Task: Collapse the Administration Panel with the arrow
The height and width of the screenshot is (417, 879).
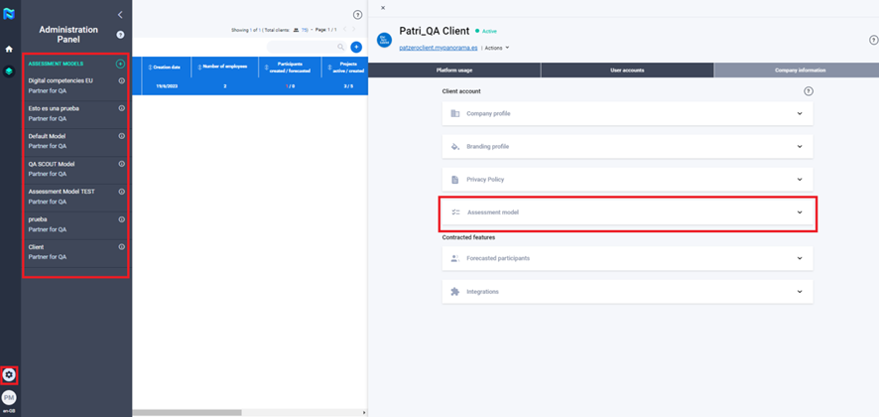Action: pos(120,15)
